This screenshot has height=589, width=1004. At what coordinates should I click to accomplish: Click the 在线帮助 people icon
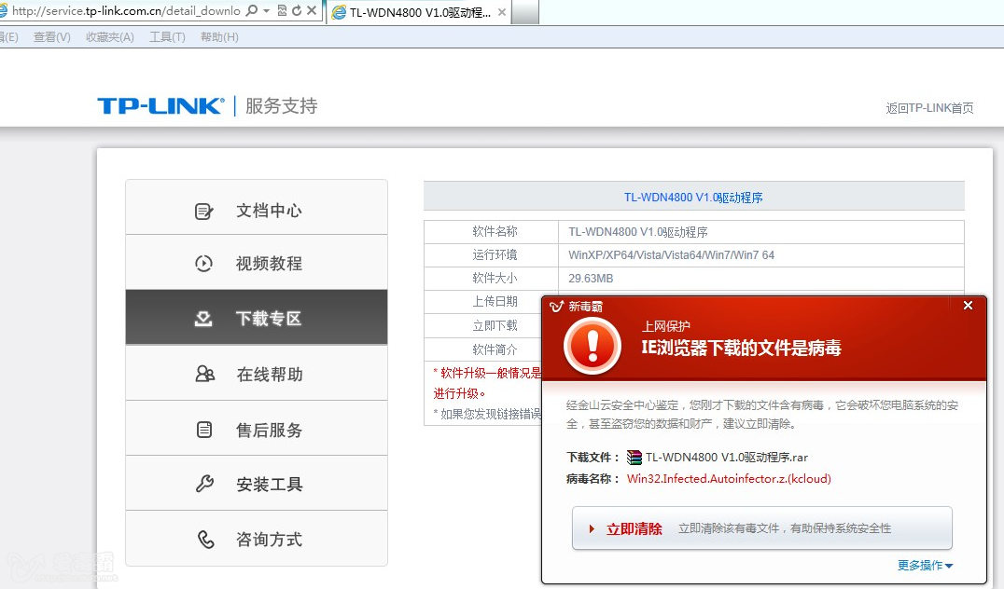205,374
